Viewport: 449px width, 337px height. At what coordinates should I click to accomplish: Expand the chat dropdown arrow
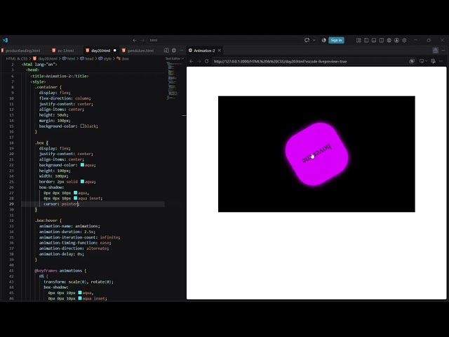[x=314, y=40]
